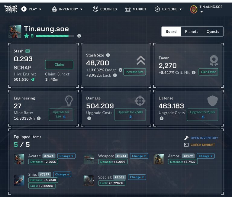Screen dimensions: 232x197
Task: Click the Engineering lightbulb icon
Action: pyautogui.click(x=69, y=101)
